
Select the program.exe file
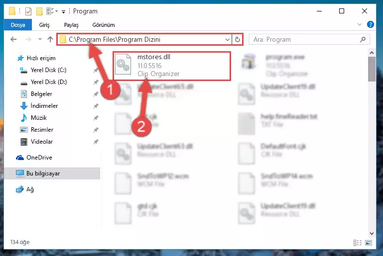click(275, 65)
